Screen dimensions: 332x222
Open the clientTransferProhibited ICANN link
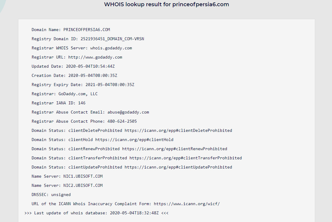[x=186, y=158]
